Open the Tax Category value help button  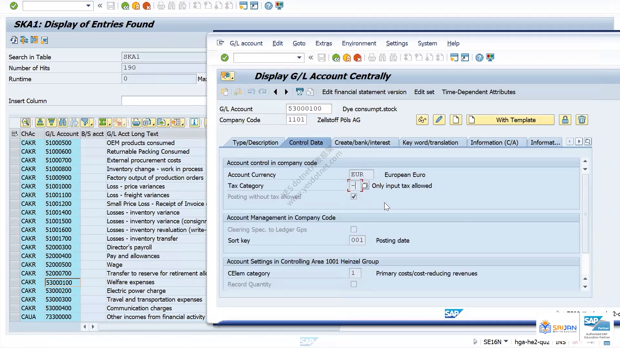point(365,186)
